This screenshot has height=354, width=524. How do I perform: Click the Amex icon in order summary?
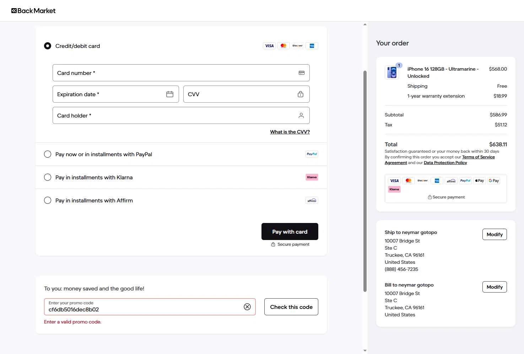tap(437, 181)
